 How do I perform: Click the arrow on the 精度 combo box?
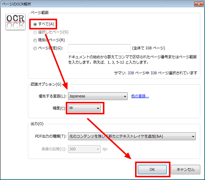(98, 108)
